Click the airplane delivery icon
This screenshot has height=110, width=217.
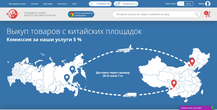tap(124, 49)
